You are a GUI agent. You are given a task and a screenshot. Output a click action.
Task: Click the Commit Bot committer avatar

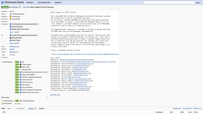10,19
